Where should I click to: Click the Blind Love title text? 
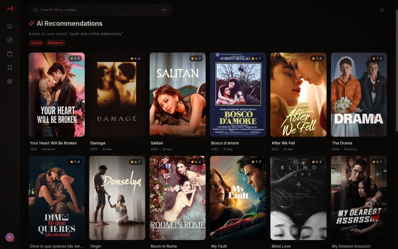tap(281, 246)
